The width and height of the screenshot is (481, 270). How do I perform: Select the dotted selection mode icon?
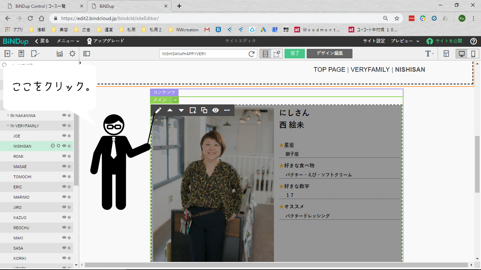coord(277,53)
